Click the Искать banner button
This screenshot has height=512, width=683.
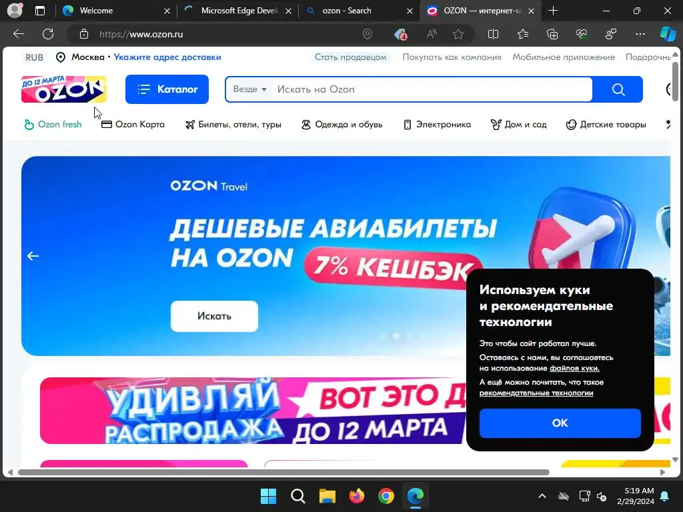(x=214, y=316)
